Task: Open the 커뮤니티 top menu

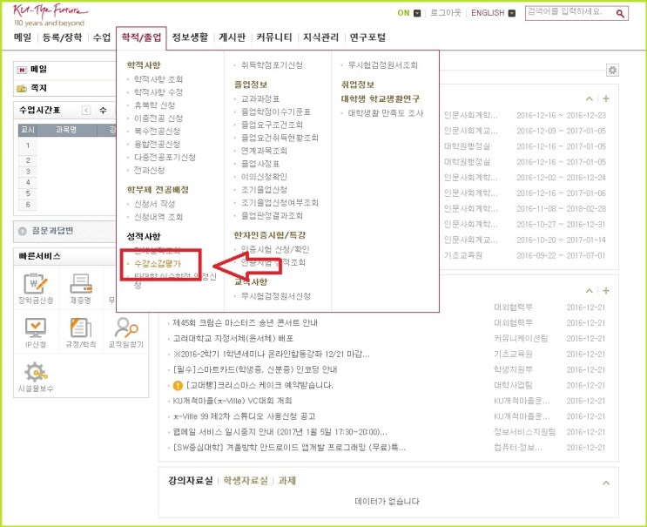Action: 274,37
